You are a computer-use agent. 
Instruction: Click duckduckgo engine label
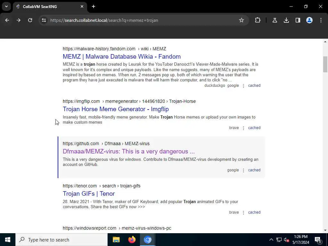coord(215,85)
